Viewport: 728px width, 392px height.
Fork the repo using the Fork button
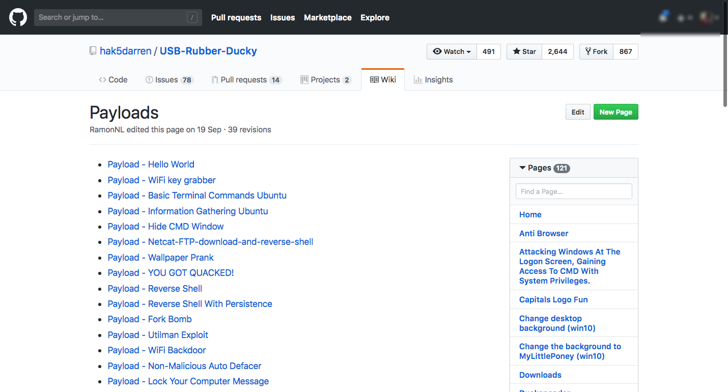[596, 51]
